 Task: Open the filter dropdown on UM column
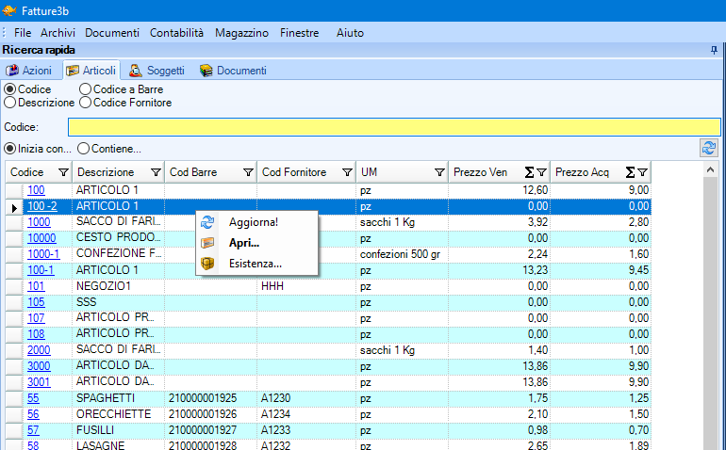pos(439,172)
